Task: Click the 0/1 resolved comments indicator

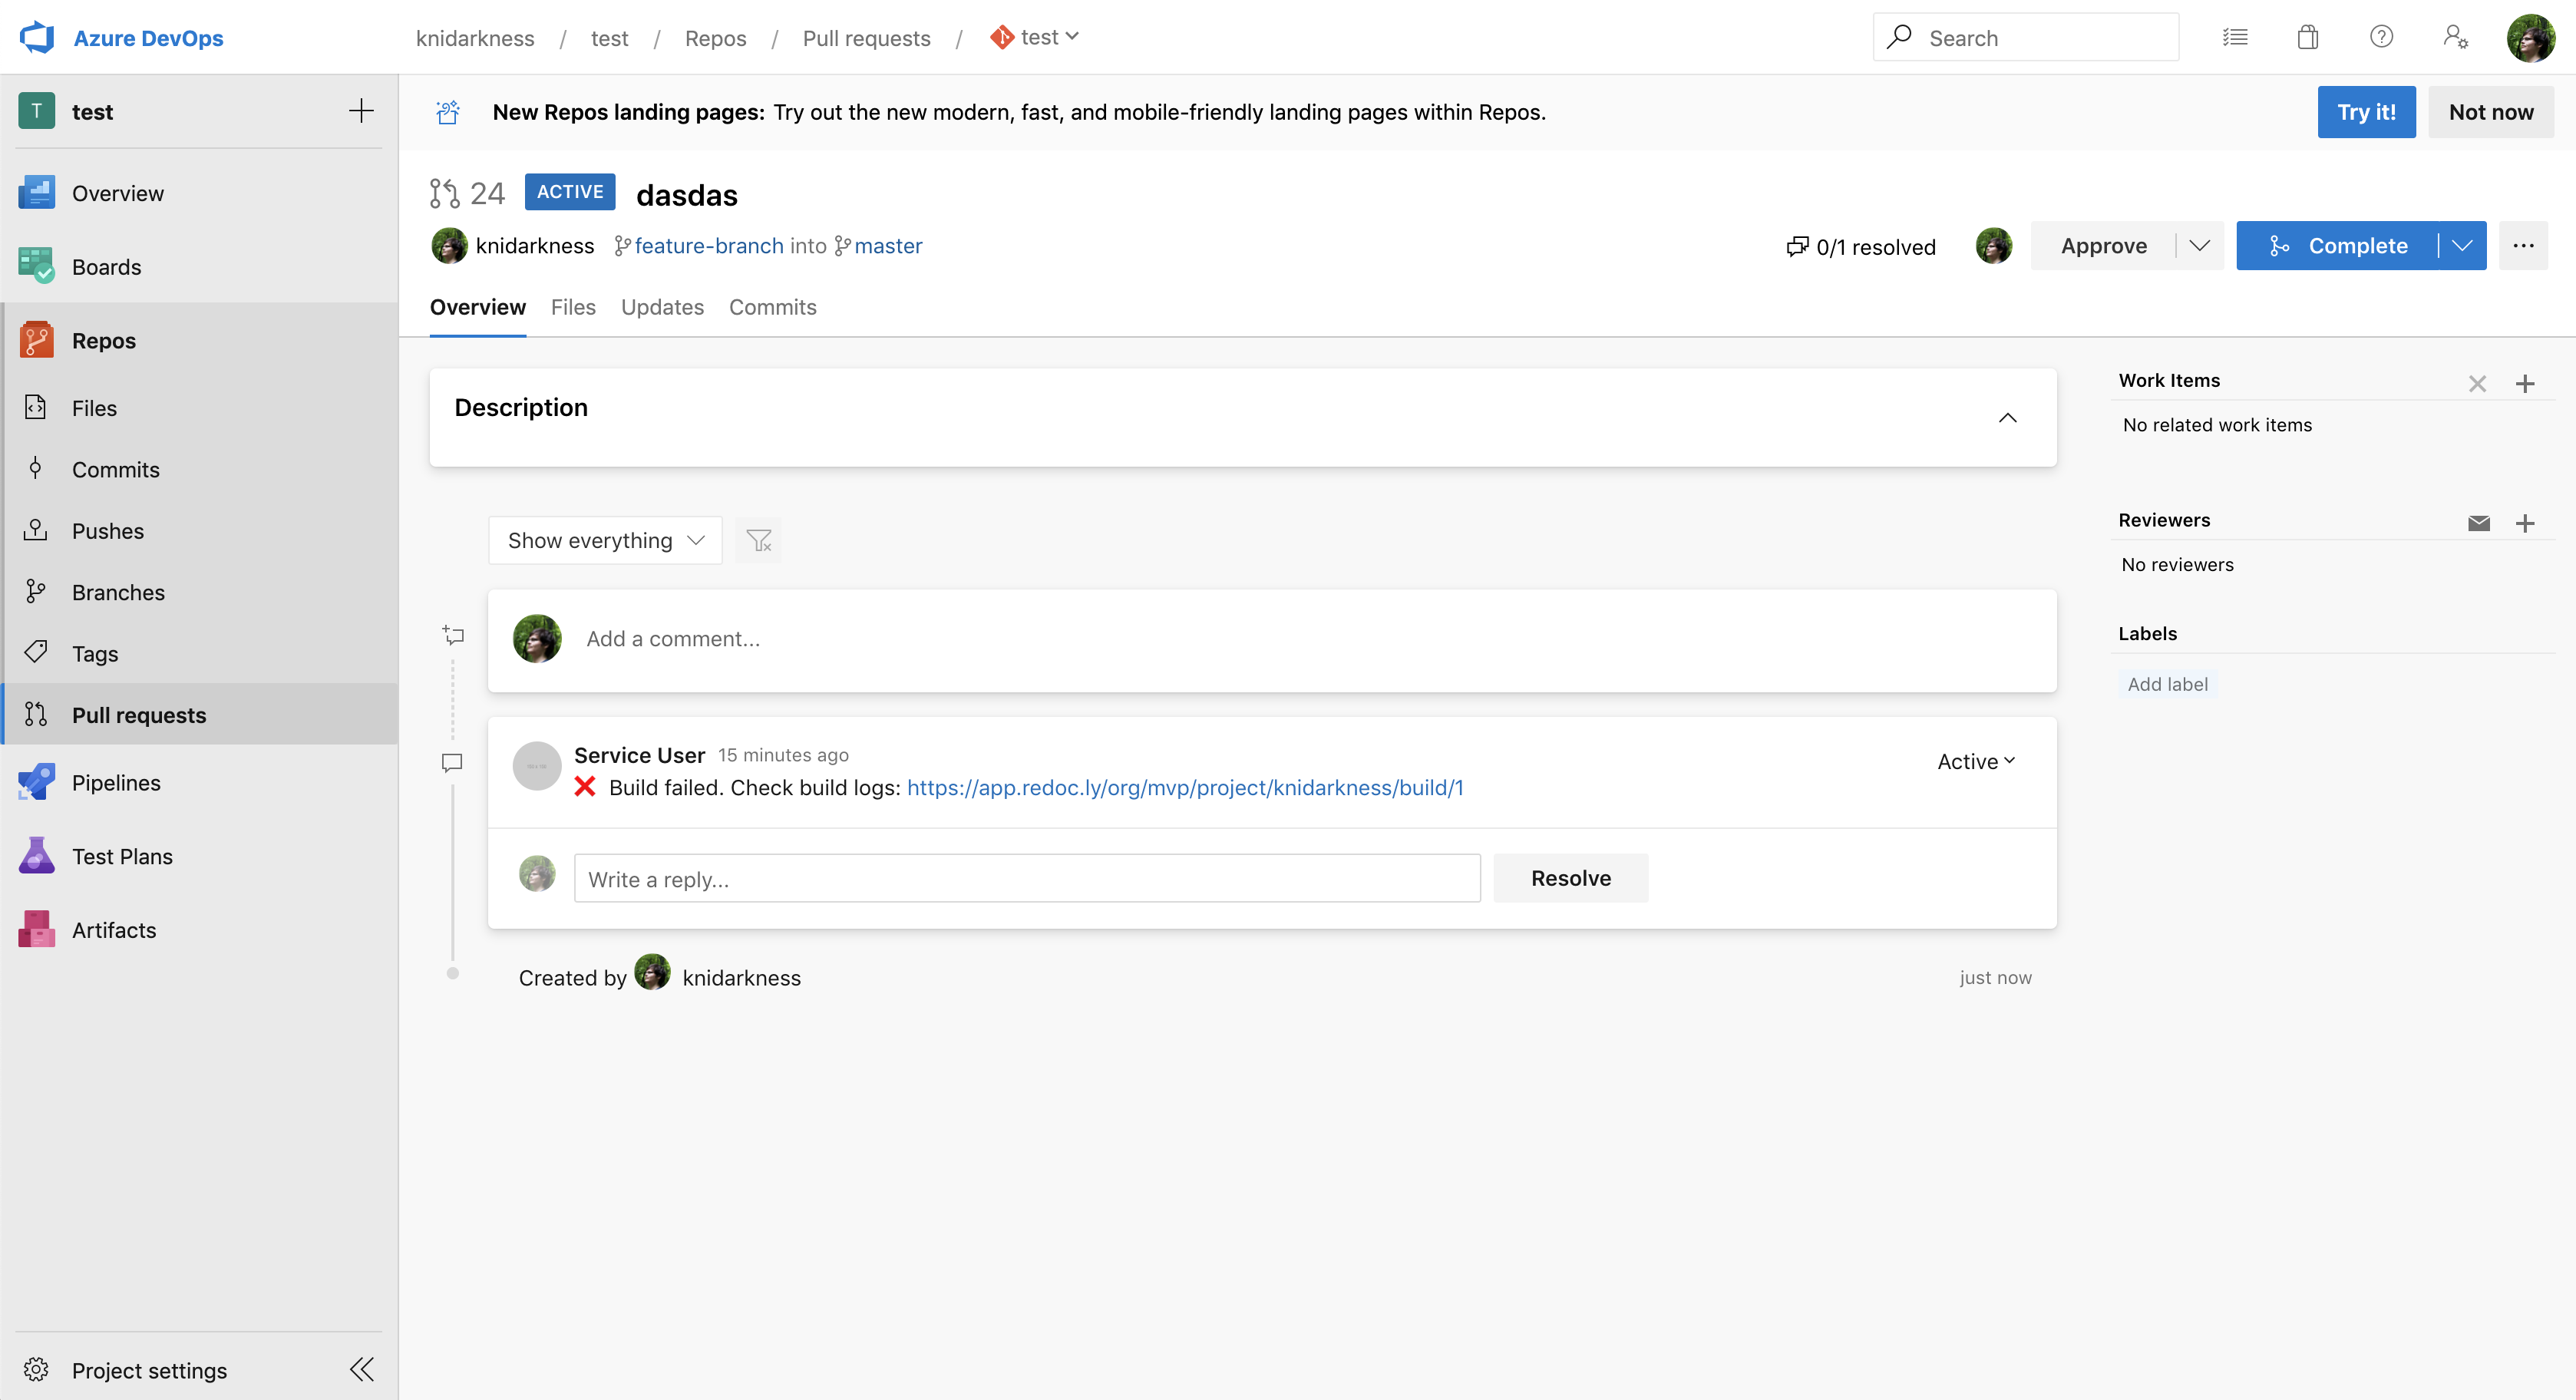Action: (x=1861, y=246)
